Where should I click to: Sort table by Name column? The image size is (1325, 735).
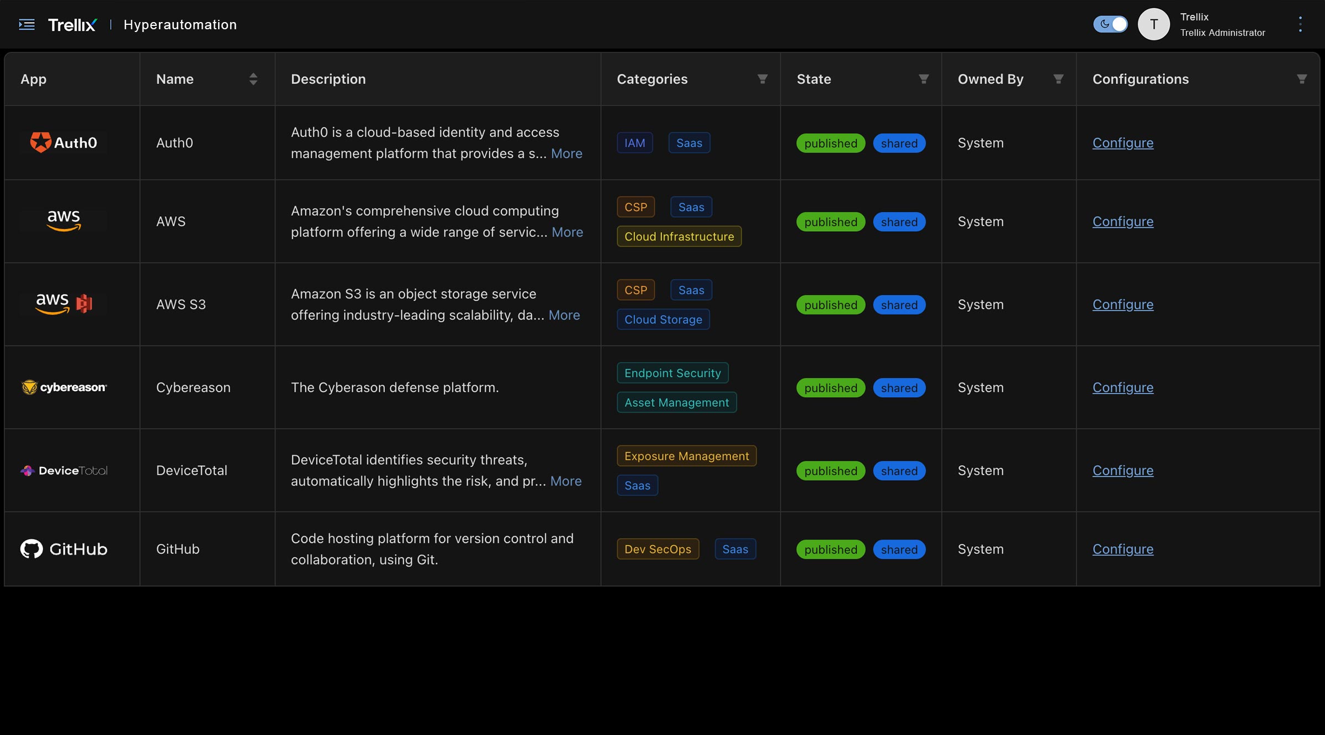[253, 79]
